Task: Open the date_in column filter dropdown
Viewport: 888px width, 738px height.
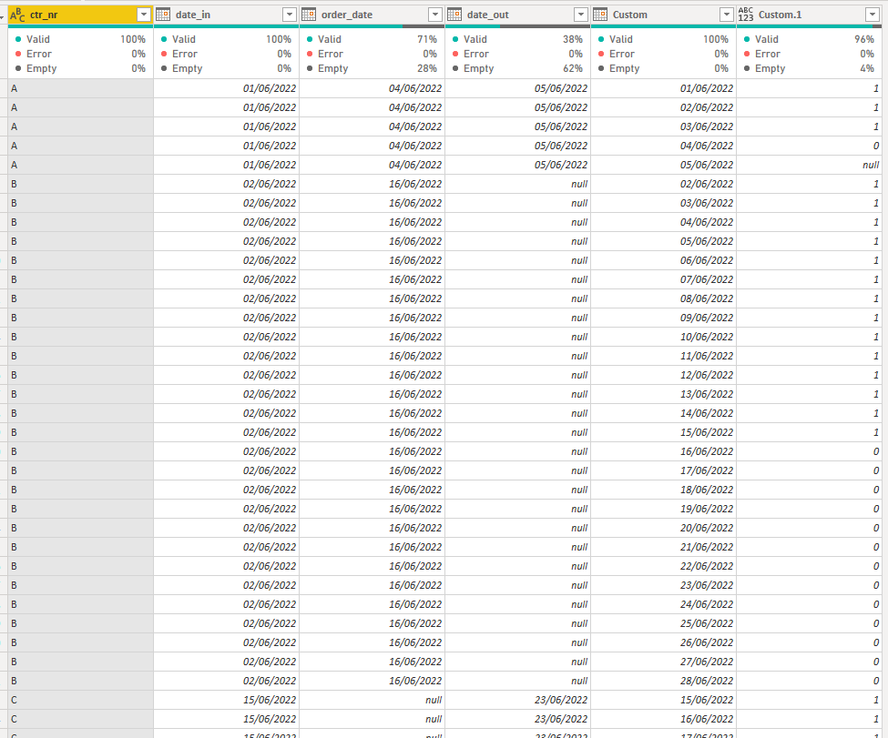Action: click(x=290, y=15)
